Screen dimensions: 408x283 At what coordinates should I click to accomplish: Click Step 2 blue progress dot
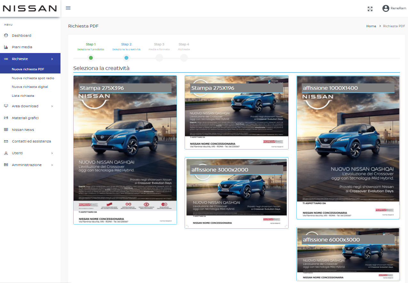(126, 58)
